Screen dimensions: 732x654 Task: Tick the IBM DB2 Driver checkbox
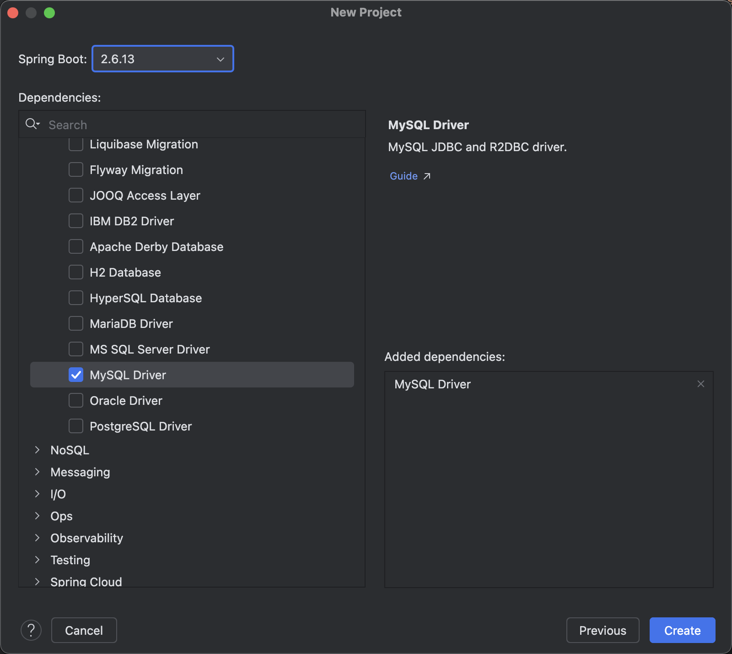click(x=76, y=221)
